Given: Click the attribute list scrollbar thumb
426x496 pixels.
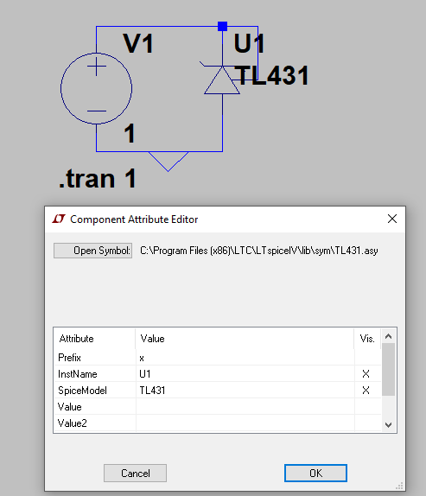Looking at the screenshot, I should (x=388, y=370).
